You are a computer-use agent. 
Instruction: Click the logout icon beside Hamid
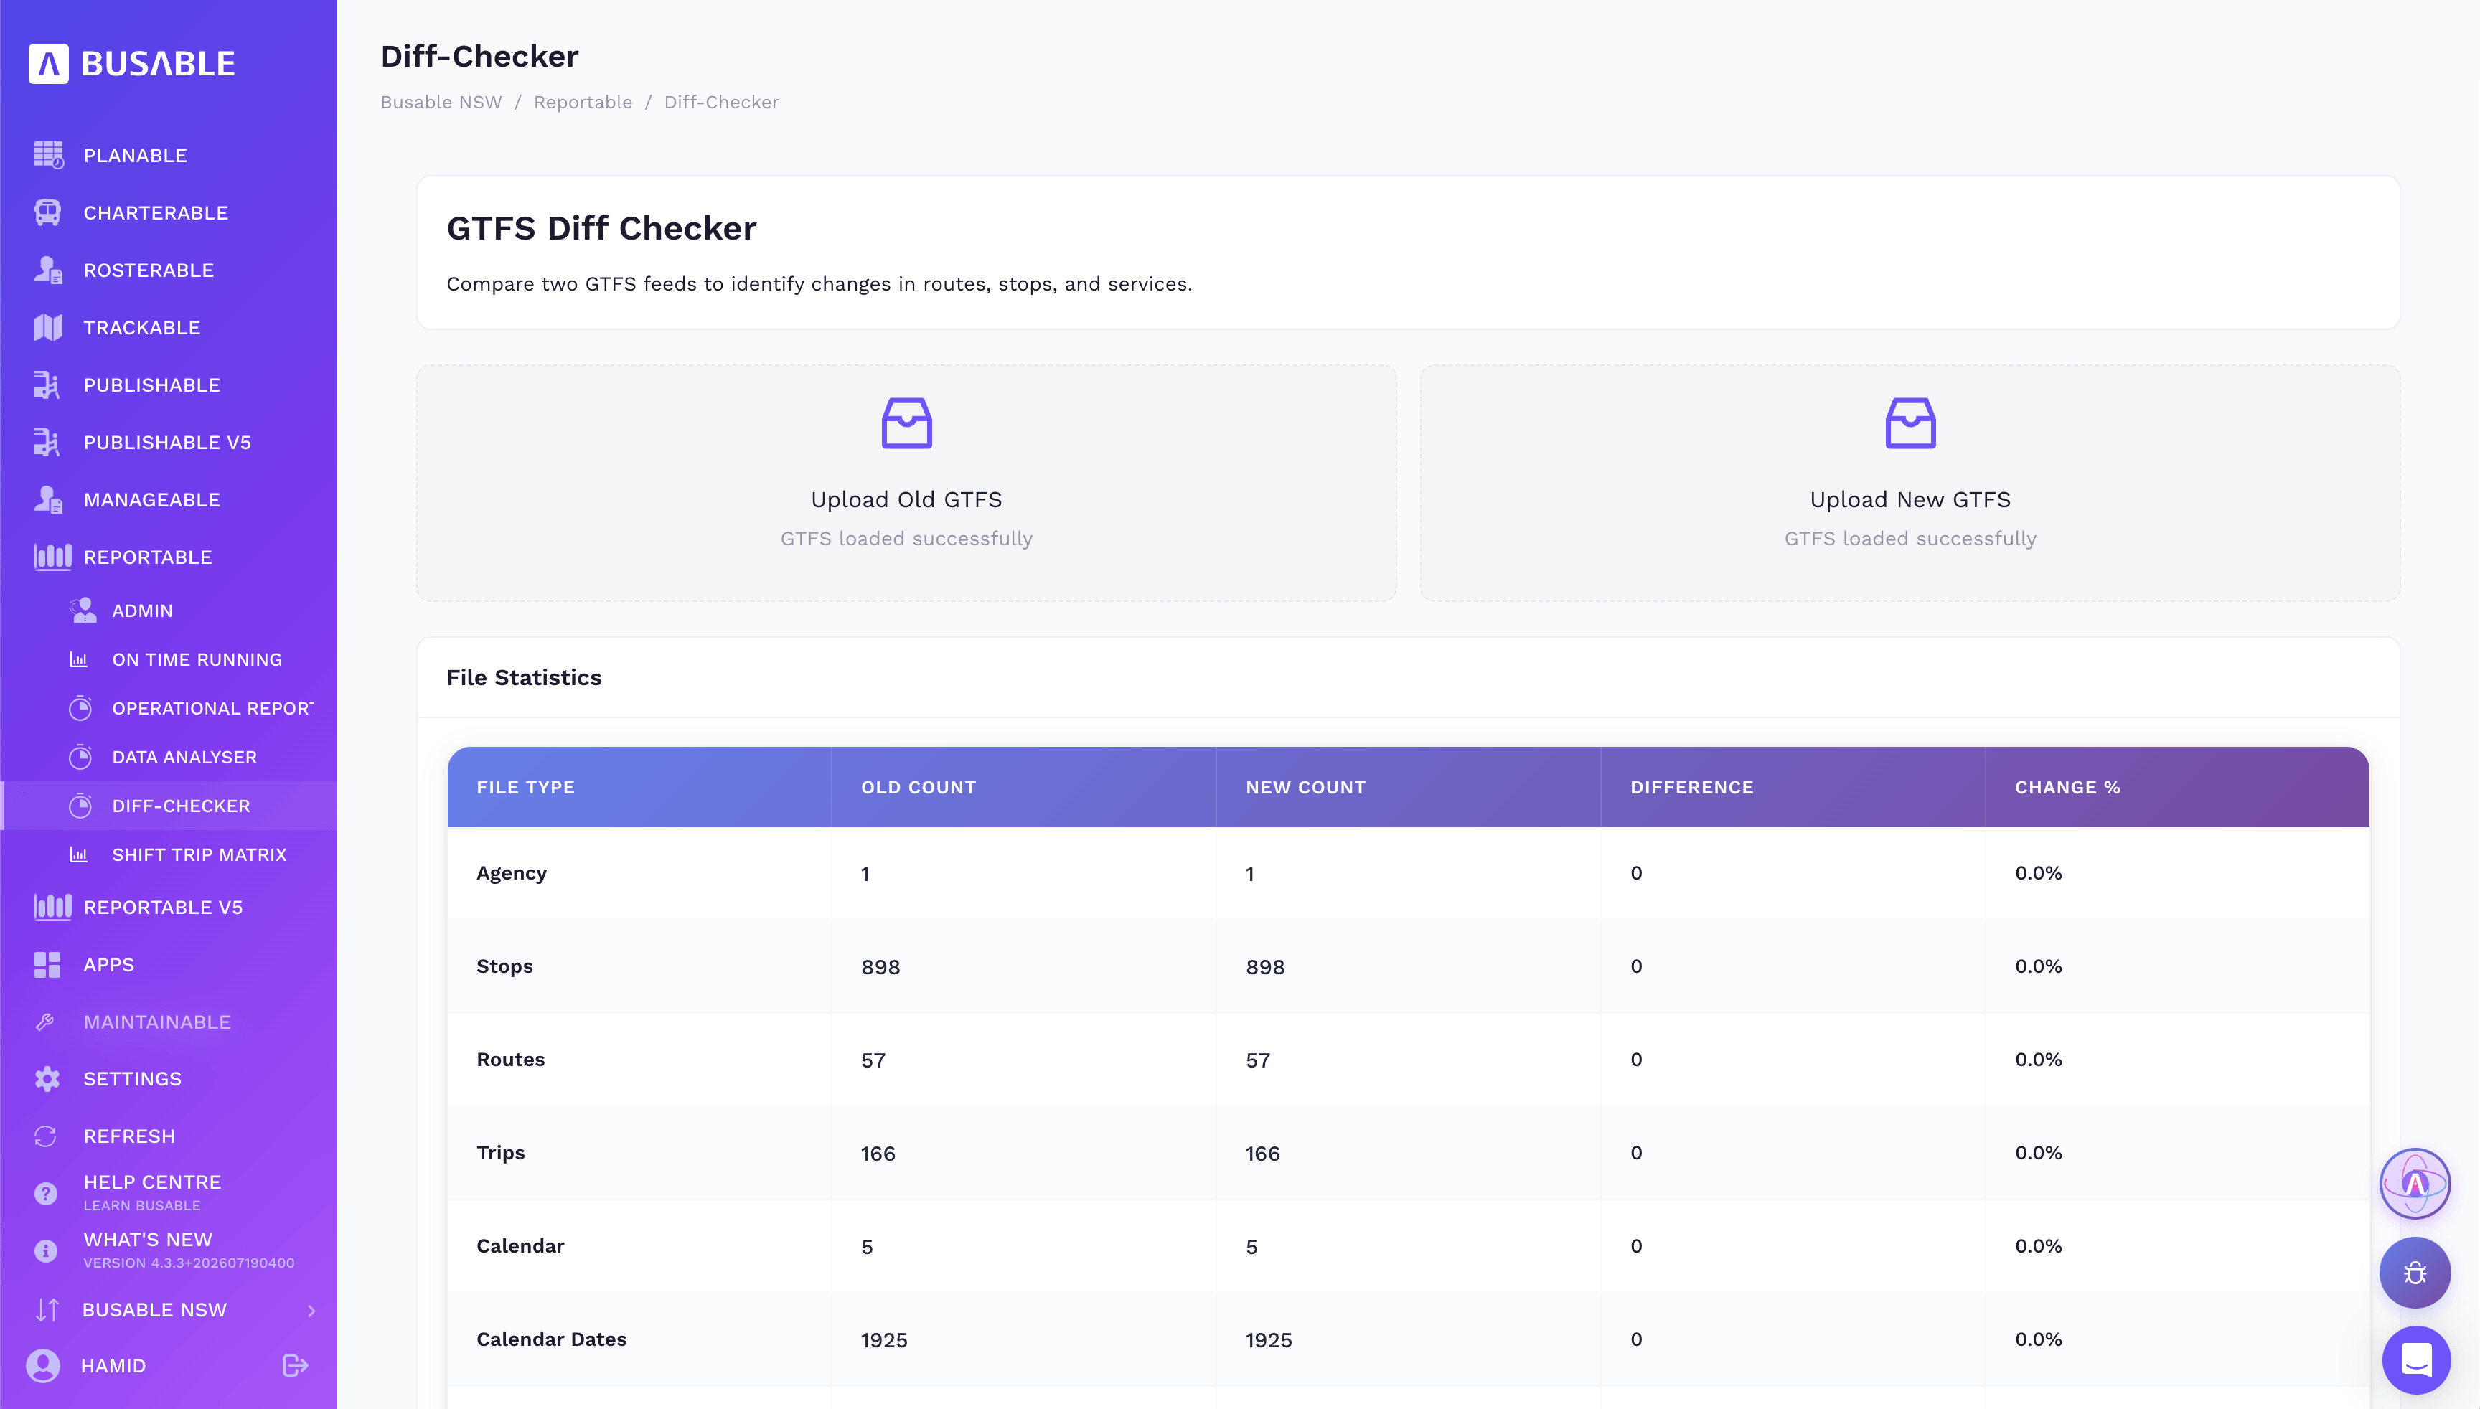pos(295,1365)
